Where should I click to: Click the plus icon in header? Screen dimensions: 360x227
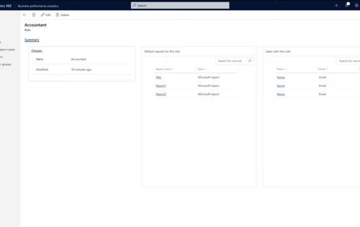(x=336, y=5)
